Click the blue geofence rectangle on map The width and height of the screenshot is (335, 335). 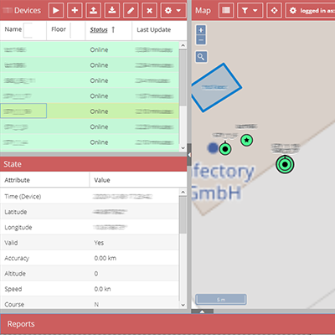216,87
